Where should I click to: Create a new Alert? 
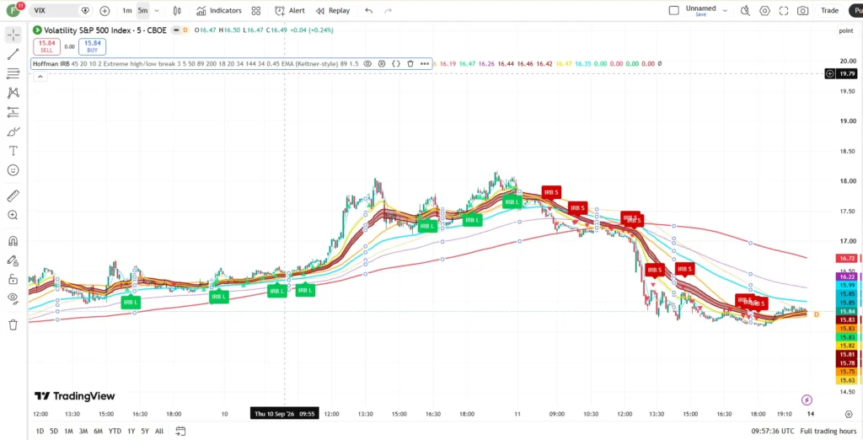click(290, 10)
